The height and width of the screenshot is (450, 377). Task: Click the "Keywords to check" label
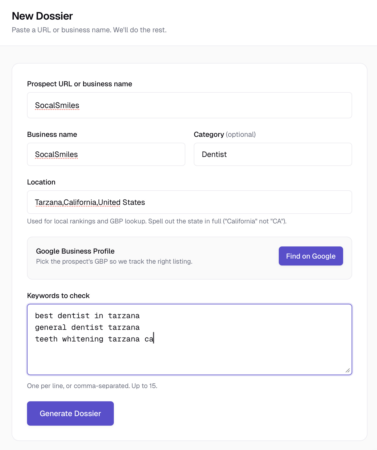click(x=58, y=296)
